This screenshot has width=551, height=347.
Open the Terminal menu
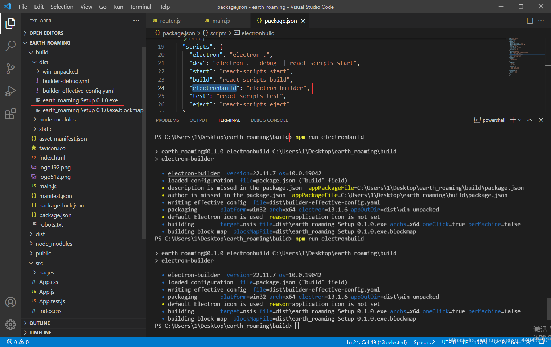140,7
